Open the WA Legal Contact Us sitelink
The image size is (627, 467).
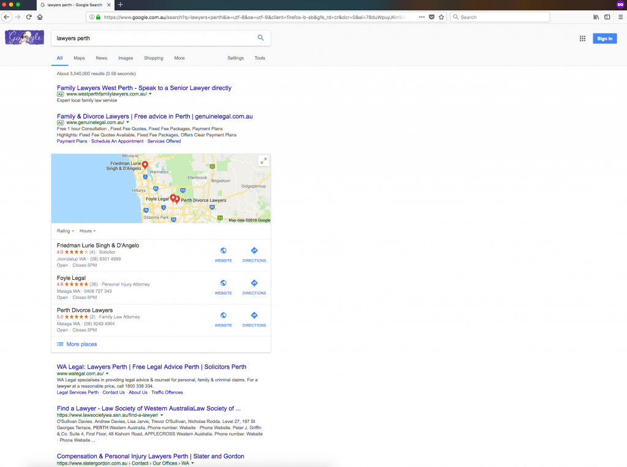[113, 392]
